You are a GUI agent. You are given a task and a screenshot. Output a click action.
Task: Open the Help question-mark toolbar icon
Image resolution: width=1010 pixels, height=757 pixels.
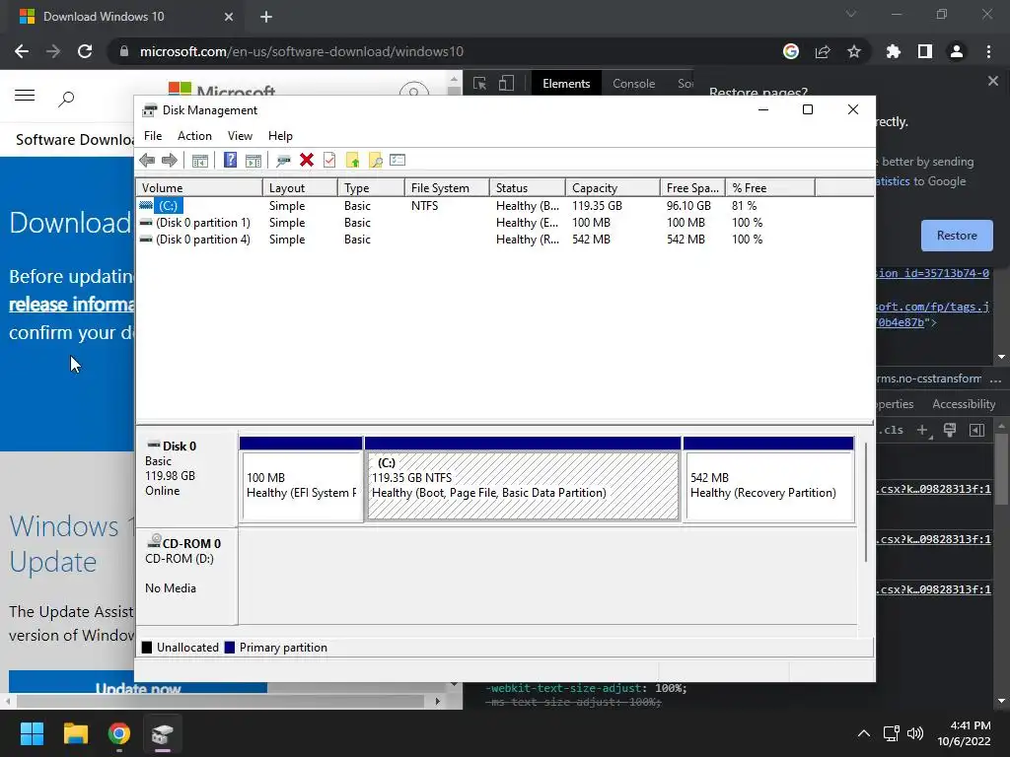coord(230,161)
